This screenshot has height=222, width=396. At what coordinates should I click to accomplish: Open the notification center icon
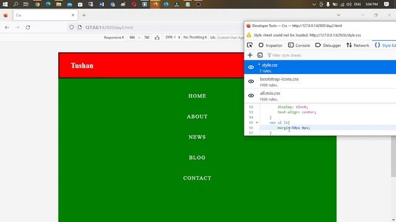coord(386,4)
